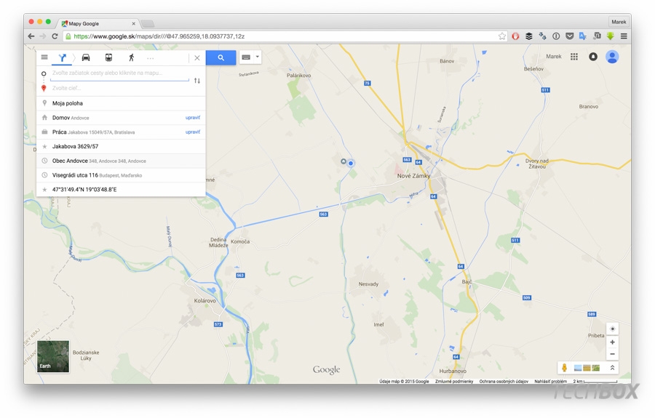Select Práca Jakabova suggestion
The height and width of the screenshot is (418, 655).
121,132
